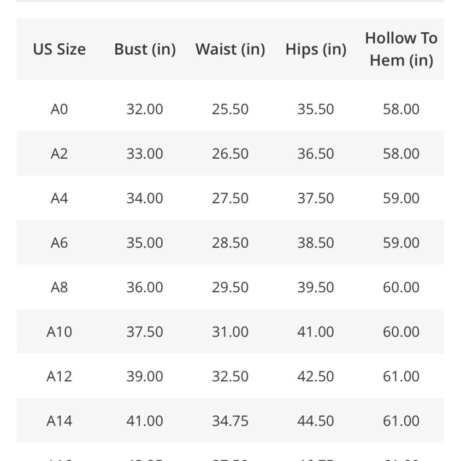461x461 pixels.
Task: Select the A10 size row label
Action: 59,332
